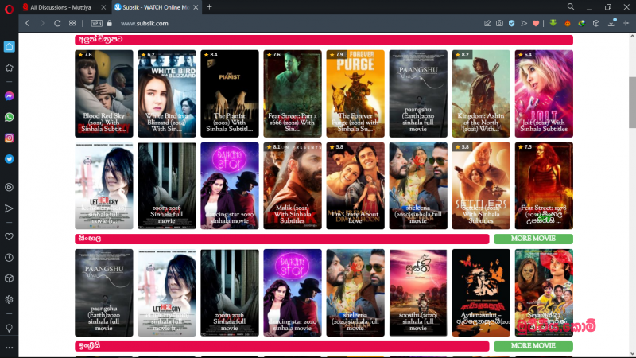Click the scrollbar down arrow
This screenshot has height=358, width=636.
coord(632,354)
